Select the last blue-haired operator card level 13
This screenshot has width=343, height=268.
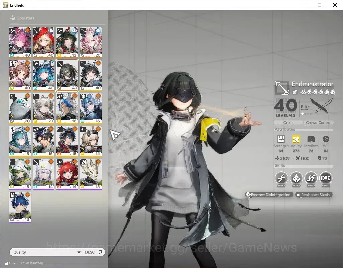click(x=20, y=207)
